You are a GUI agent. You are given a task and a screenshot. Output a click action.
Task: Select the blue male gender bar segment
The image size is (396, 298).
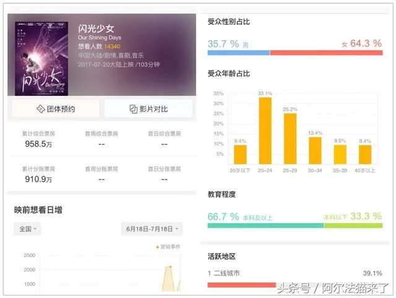[238, 53]
